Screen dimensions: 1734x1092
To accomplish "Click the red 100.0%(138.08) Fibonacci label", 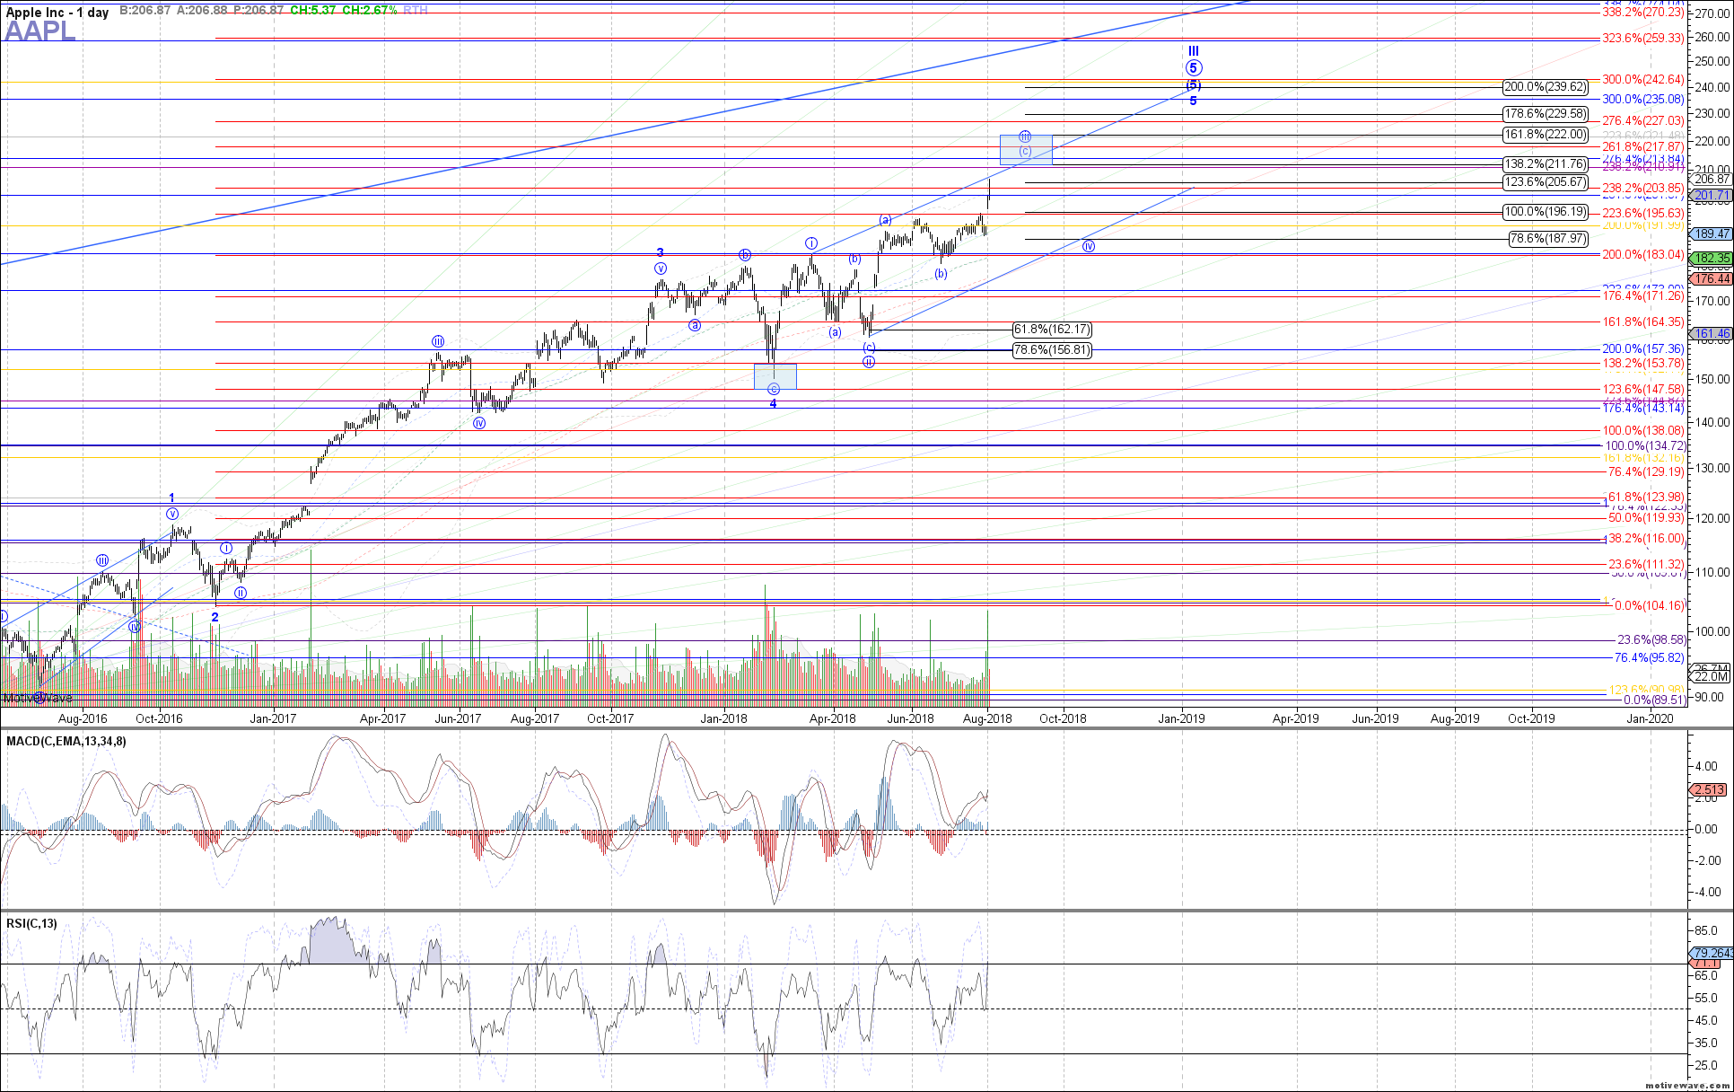I will coord(1642,430).
